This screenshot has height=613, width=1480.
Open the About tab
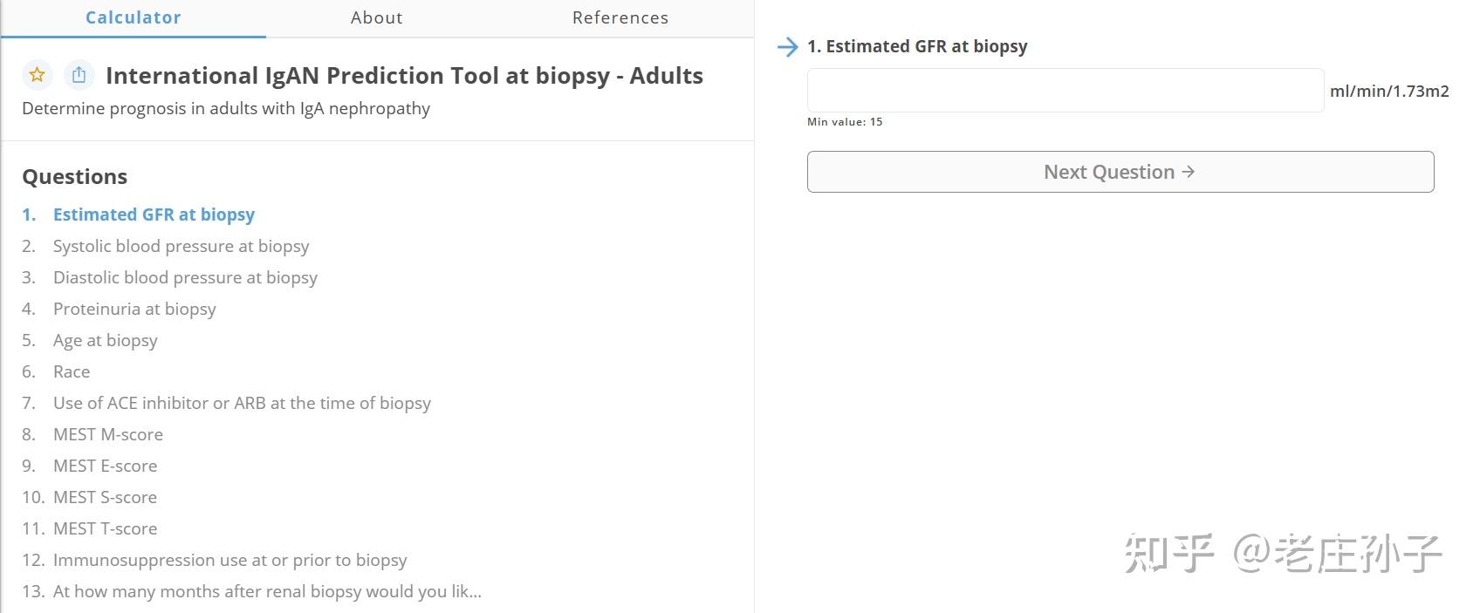[377, 17]
